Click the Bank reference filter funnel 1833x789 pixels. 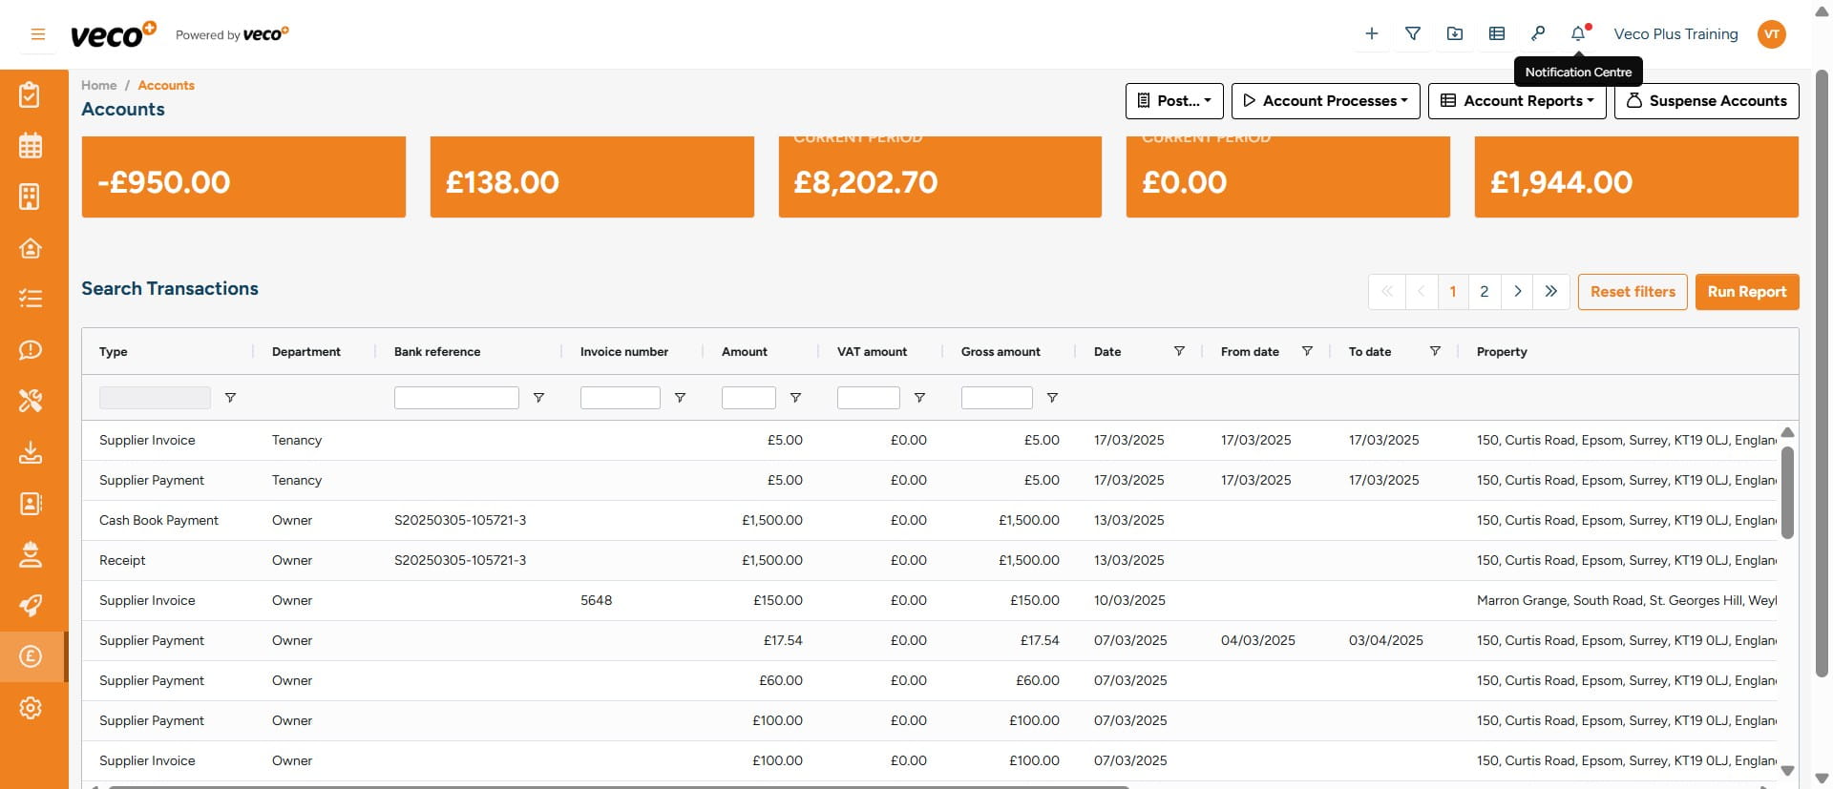[538, 398]
